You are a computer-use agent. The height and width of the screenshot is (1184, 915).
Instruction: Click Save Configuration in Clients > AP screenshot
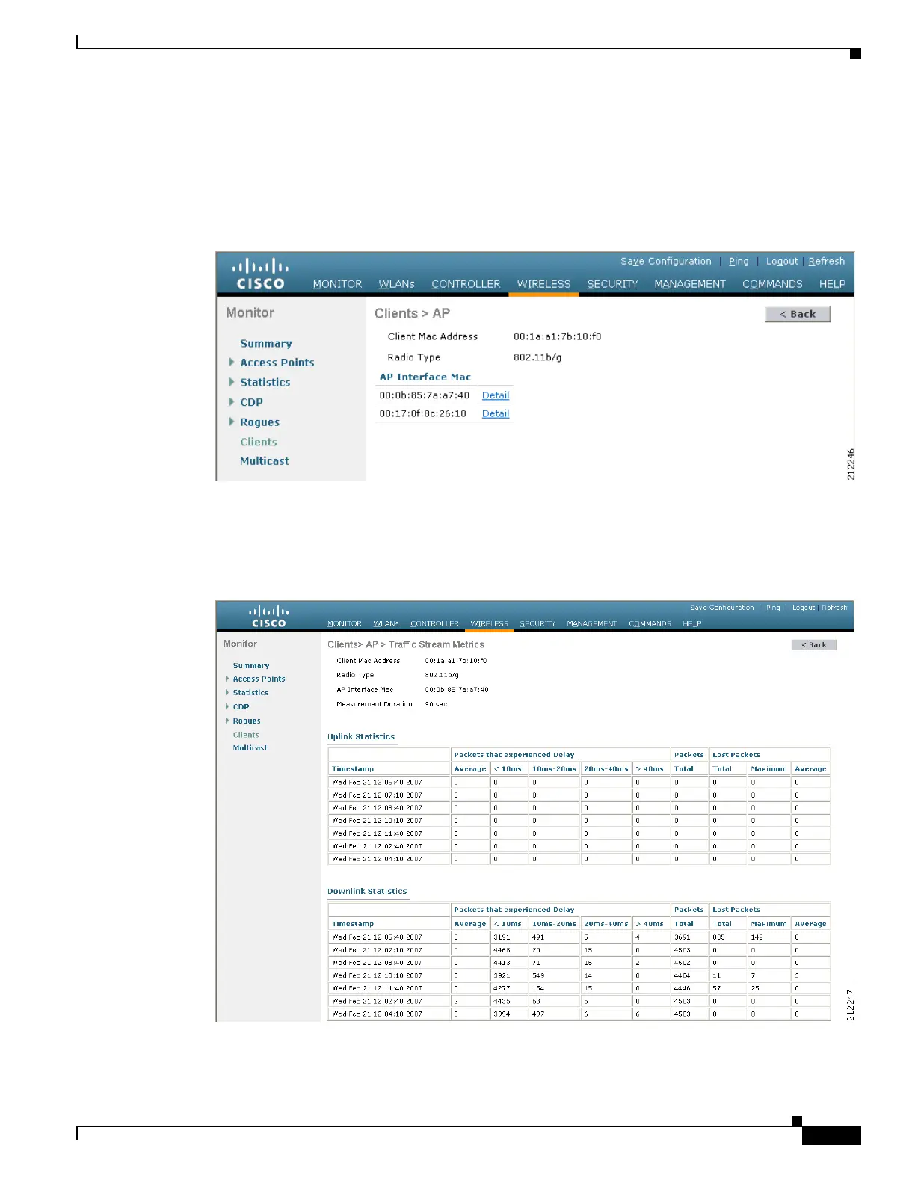point(666,262)
